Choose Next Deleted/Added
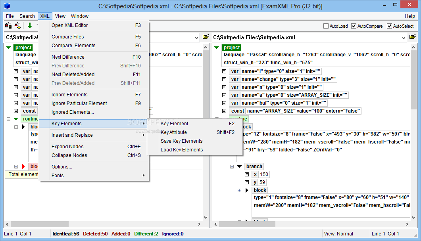 pos(94,75)
